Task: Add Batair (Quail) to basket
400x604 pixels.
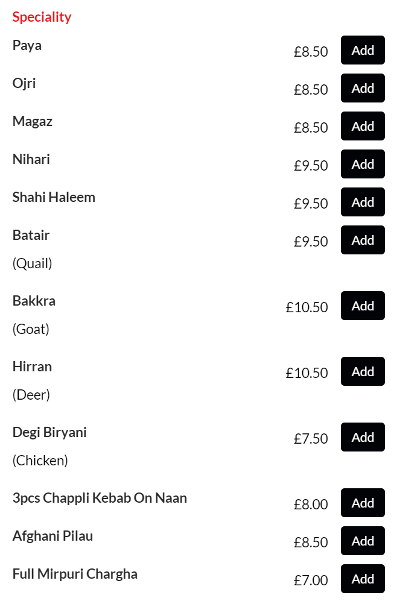Action: point(363,240)
